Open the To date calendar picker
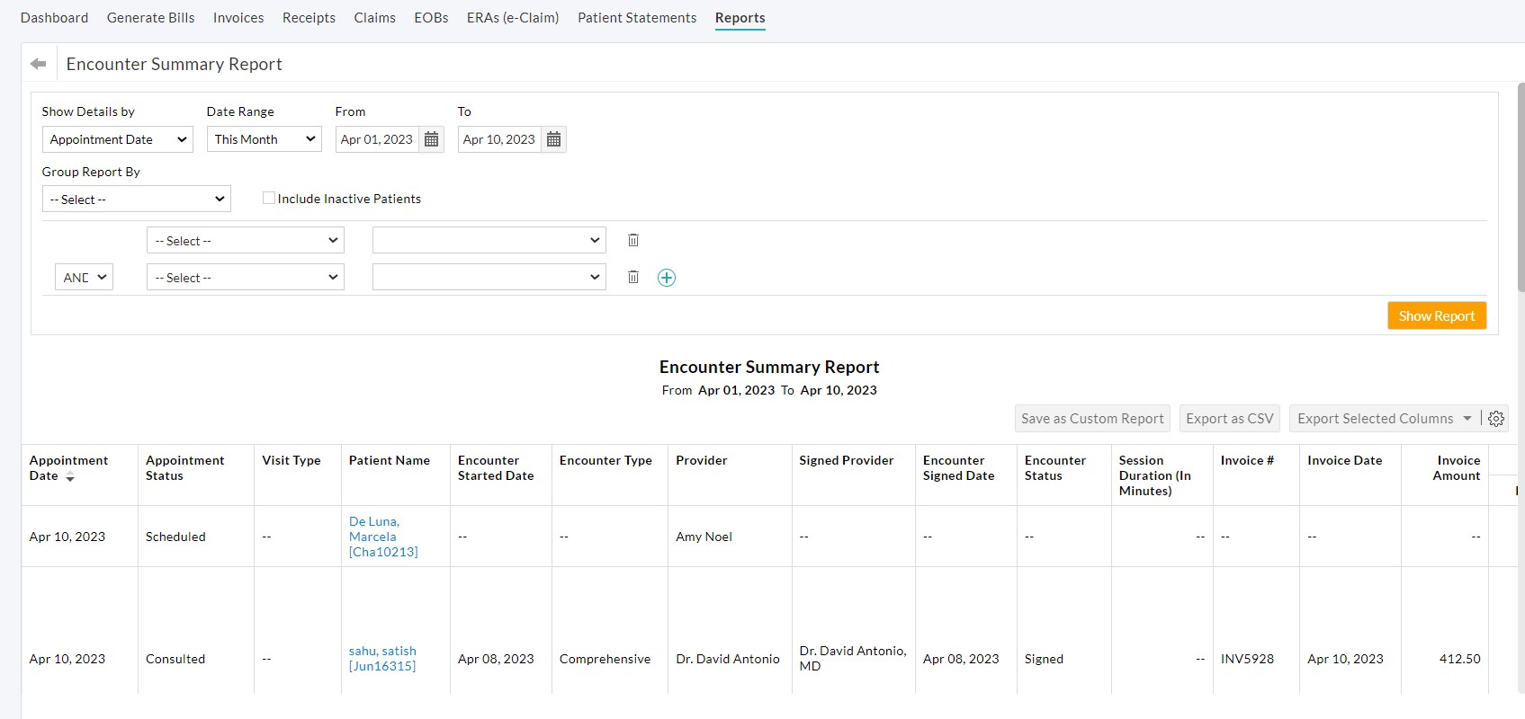Screen dimensions: 1525x719 point(554,139)
